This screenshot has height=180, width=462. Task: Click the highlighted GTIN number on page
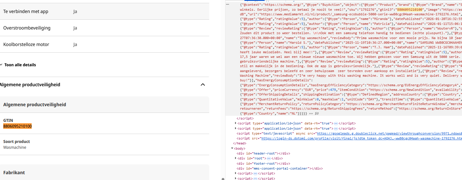click(x=17, y=126)
